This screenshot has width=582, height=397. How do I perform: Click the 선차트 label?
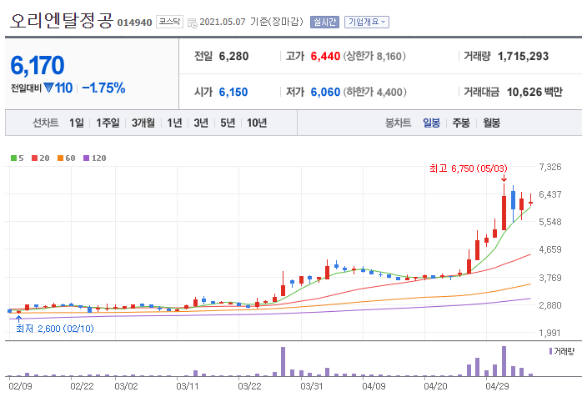coord(46,123)
